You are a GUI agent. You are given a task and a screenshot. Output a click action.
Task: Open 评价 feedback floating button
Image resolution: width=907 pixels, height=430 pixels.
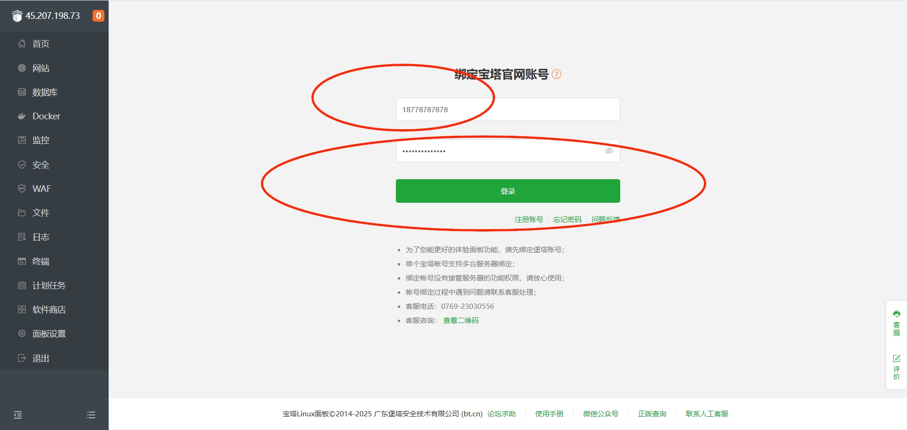pos(896,367)
